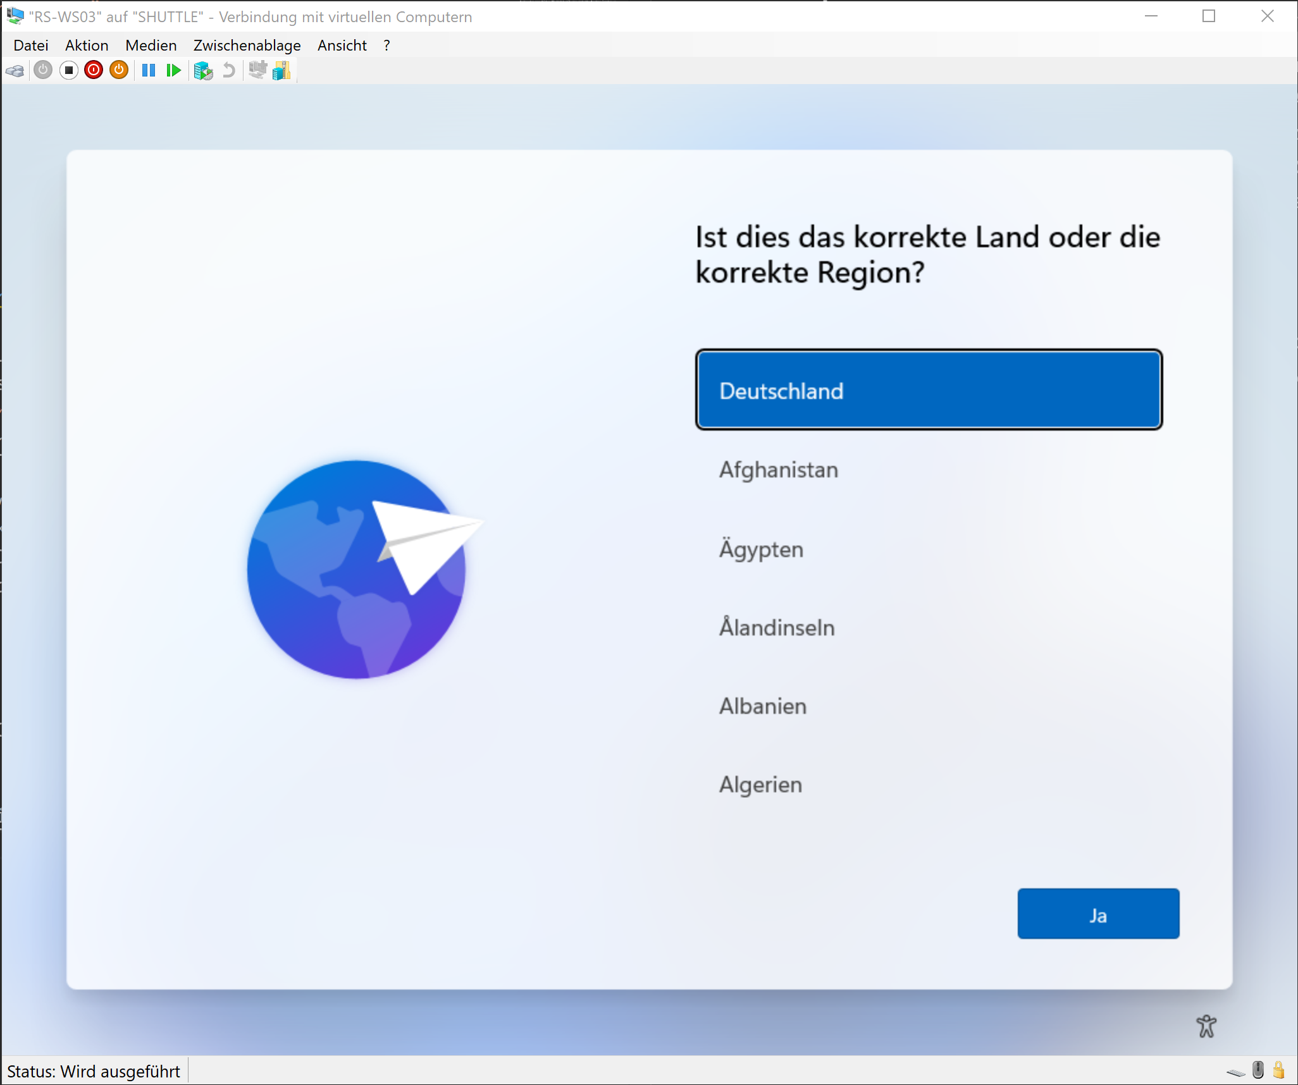Screen dimensions: 1298x1085
Task: Confirm the country with the Ja button
Action: click(1098, 914)
